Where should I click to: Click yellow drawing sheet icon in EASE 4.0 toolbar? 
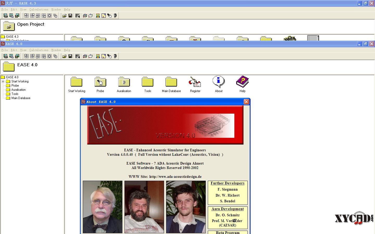point(104,56)
